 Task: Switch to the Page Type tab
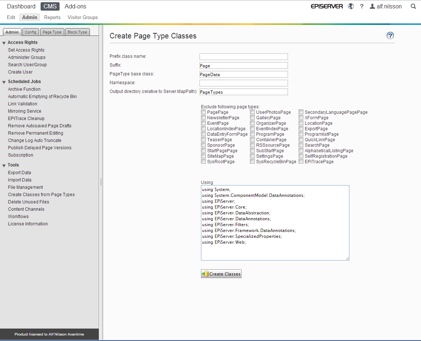pyautogui.click(x=52, y=32)
